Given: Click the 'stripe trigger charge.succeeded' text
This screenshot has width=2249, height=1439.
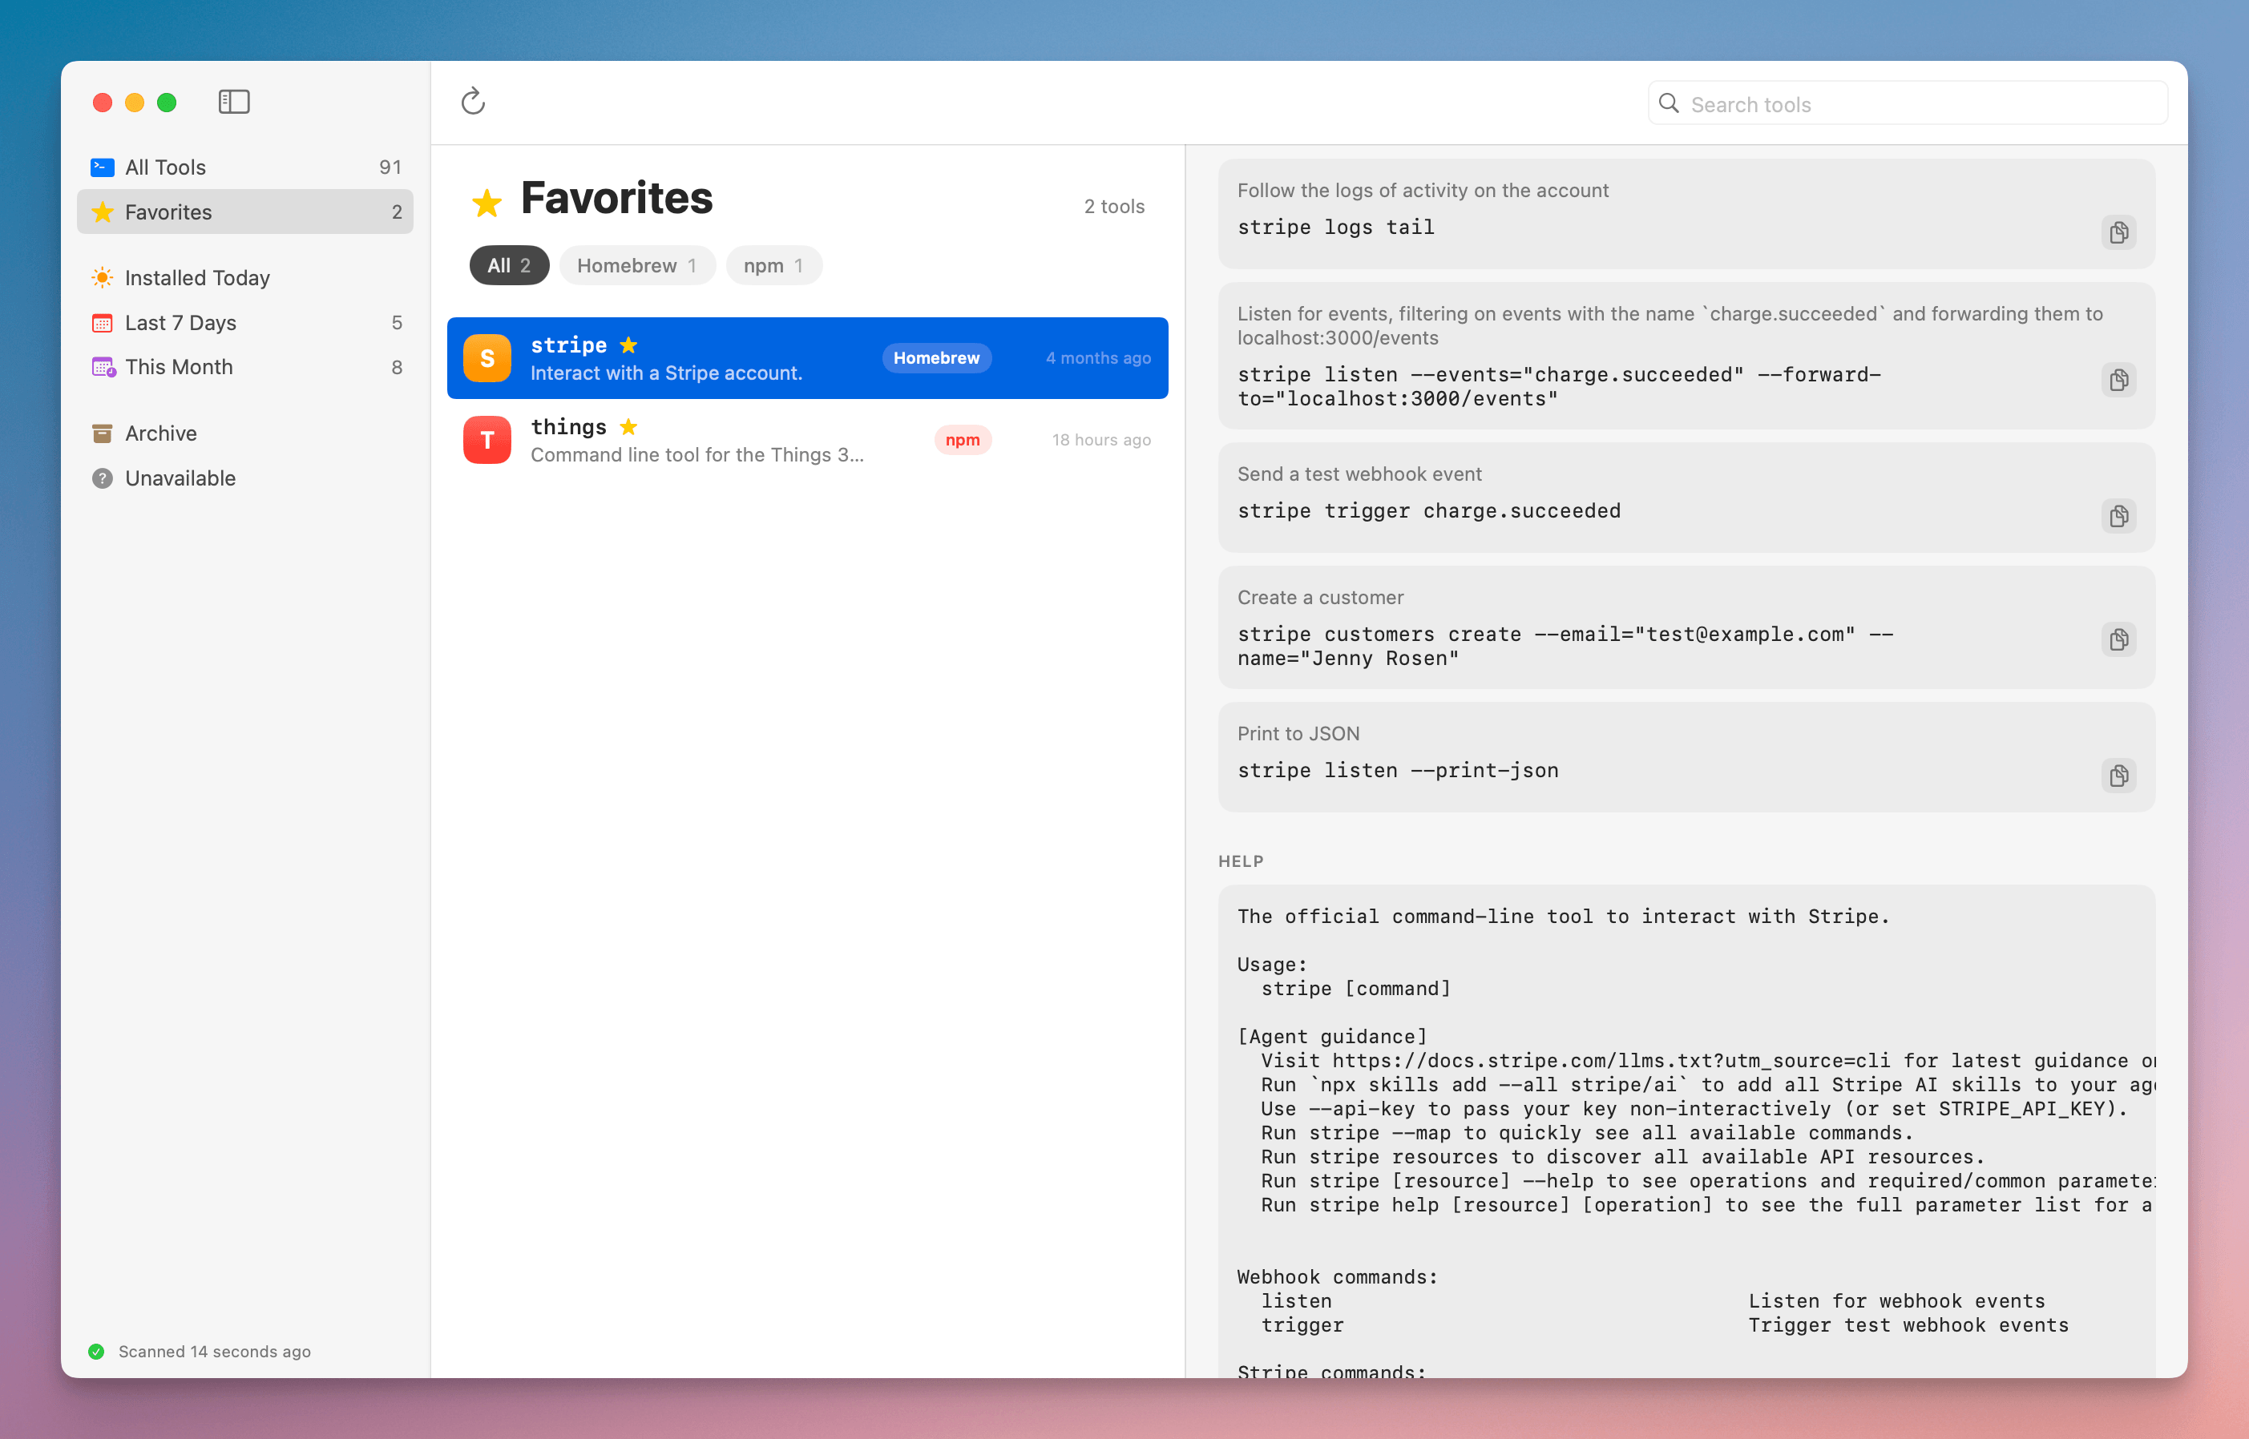Looking at the screenshot, I should 1429,511.
